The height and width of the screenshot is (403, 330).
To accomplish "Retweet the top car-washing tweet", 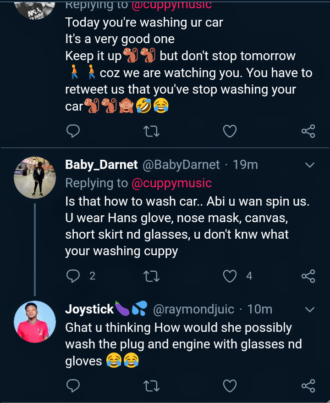I will coord(152,132).
